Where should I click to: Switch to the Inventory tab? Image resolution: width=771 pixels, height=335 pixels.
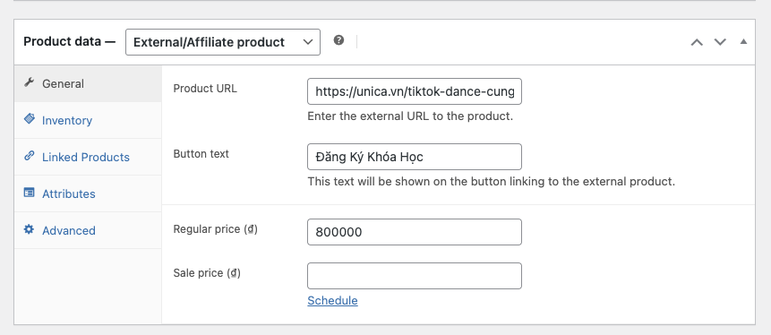point(88,121)
